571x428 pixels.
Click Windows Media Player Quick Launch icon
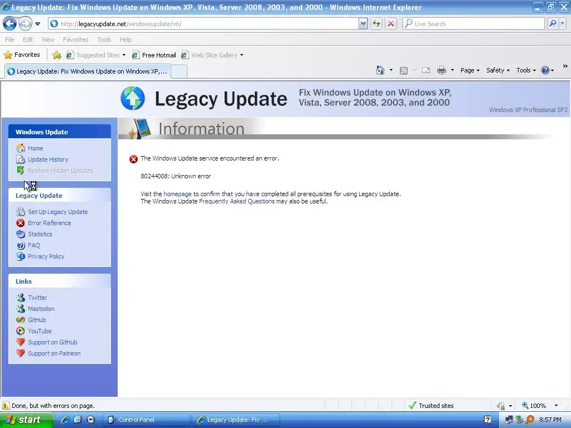click(x=91, y=420)
